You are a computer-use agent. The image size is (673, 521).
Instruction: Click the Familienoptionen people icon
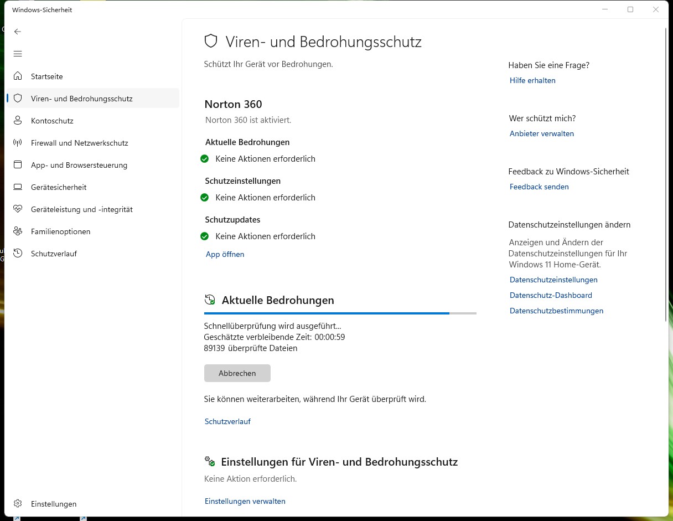pyautogui.click(x=18, y=231)
